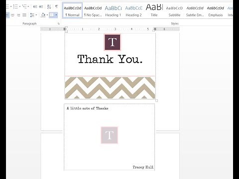Open the Line Spacing dropdown arrow
The image size is (239, 179).
coord(36,15)
